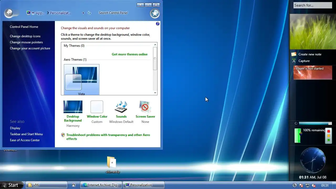Click the monitor icon in address bar
Viewport: 336px width, 189px height.
(x=28, y=13)
